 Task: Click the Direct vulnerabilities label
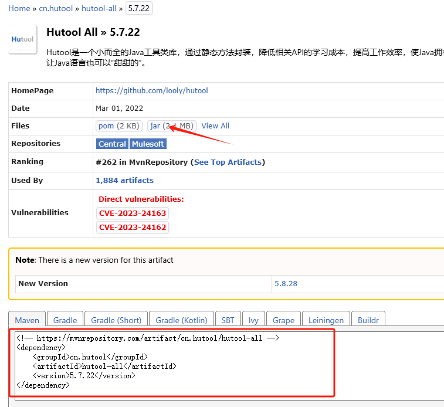coord(141,199)
